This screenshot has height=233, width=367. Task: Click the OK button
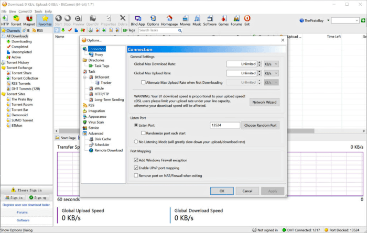click(222, 191)
